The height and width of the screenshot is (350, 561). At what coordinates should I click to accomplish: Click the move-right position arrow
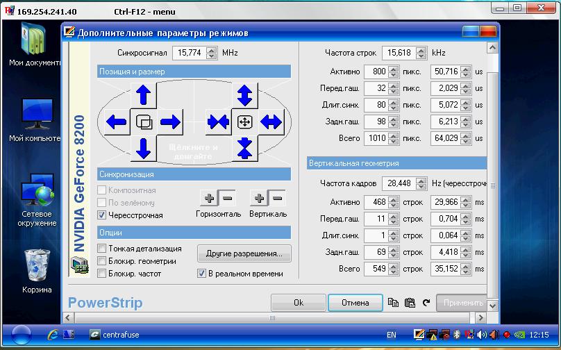170,122
